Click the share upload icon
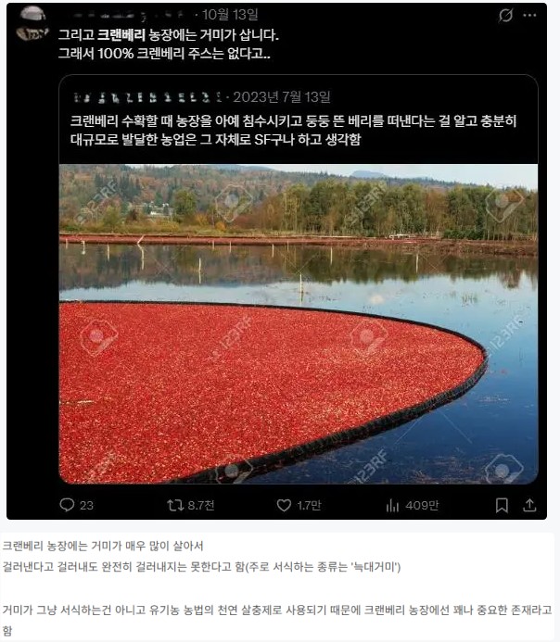The image size is (560, 642). (529, 505)
